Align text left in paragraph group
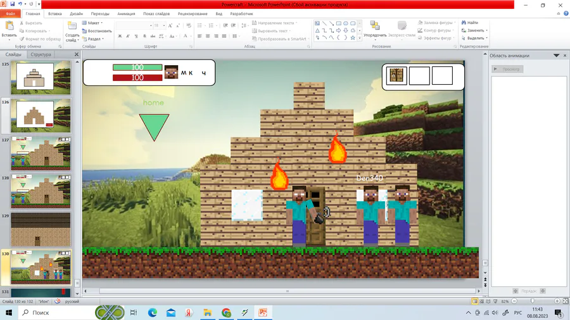Screen dimensions: 570x320 pos(199,36)
